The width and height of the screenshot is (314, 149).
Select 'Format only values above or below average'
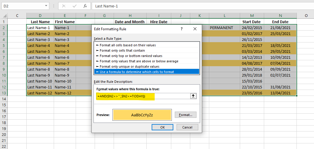[147, 61]
